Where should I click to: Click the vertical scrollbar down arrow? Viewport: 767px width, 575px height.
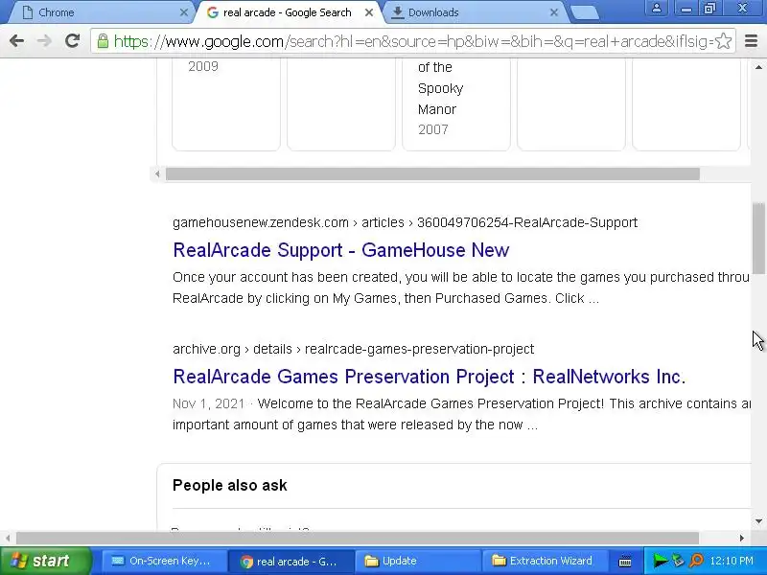pyautogui.click(x=758, y=521)
